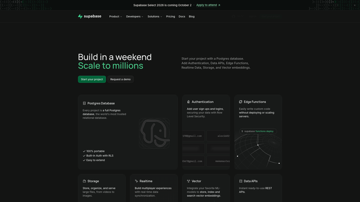The image size is (360, 202).
Task: Go to the Pricing page
Action: click(x=170, y=16)
